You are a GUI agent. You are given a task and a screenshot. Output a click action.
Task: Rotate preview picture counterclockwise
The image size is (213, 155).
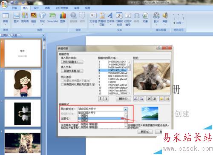coord(136,99)
